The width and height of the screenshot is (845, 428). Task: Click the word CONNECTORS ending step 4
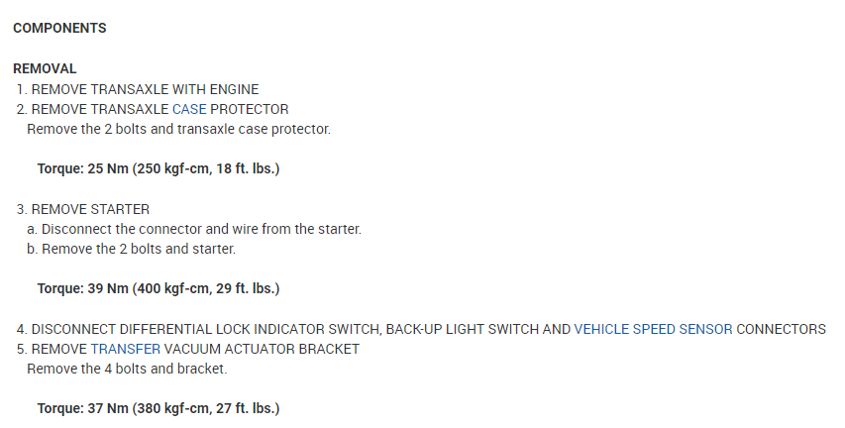(x=781, y=329)
